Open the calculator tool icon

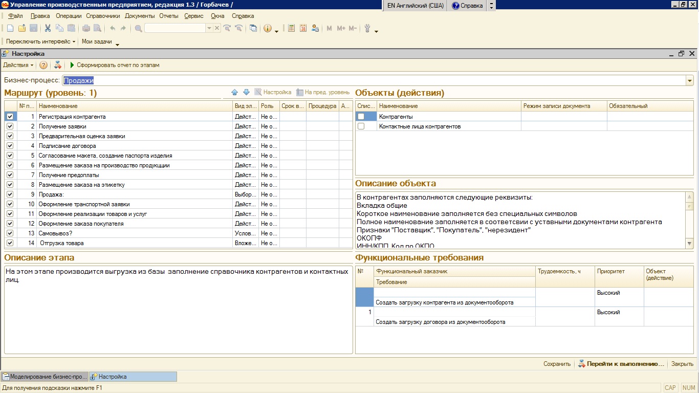point(292,29)
